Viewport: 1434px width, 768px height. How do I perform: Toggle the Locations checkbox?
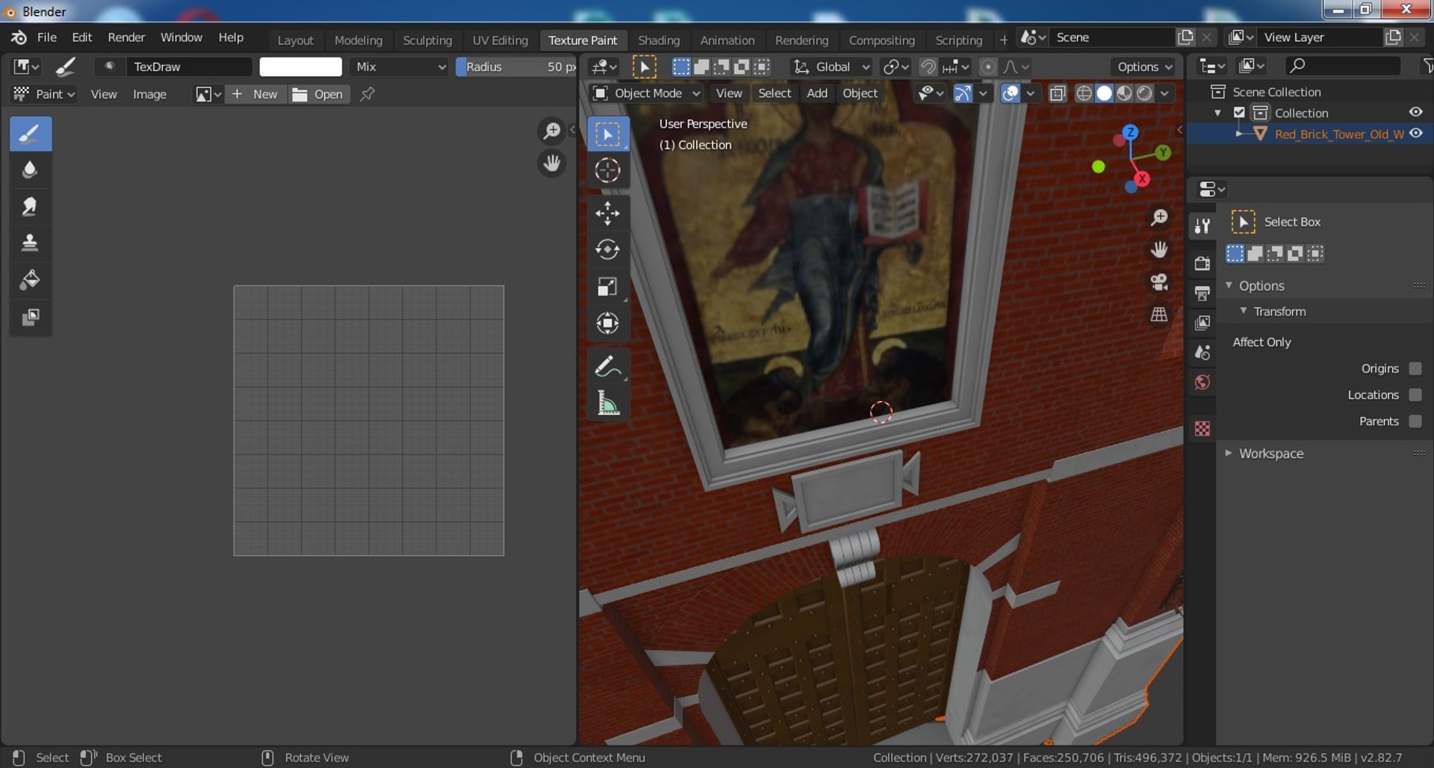pyautogui.click(x=1415, y=394)
